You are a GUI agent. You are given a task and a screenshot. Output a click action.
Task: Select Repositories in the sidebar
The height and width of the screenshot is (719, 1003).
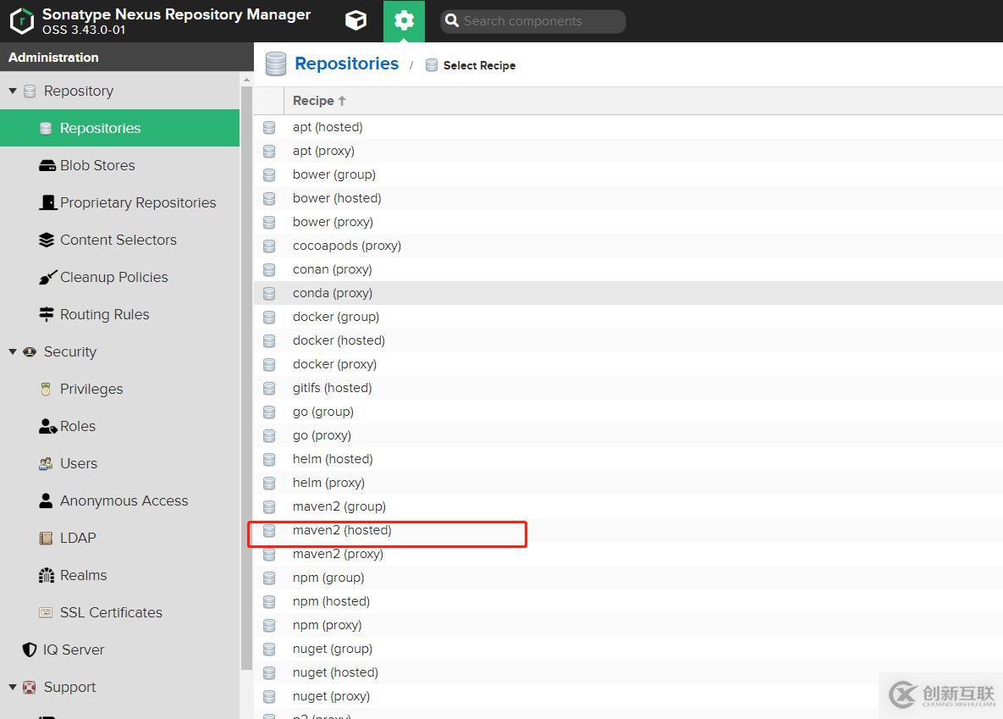pyautogui.click(x=119, y=128)
